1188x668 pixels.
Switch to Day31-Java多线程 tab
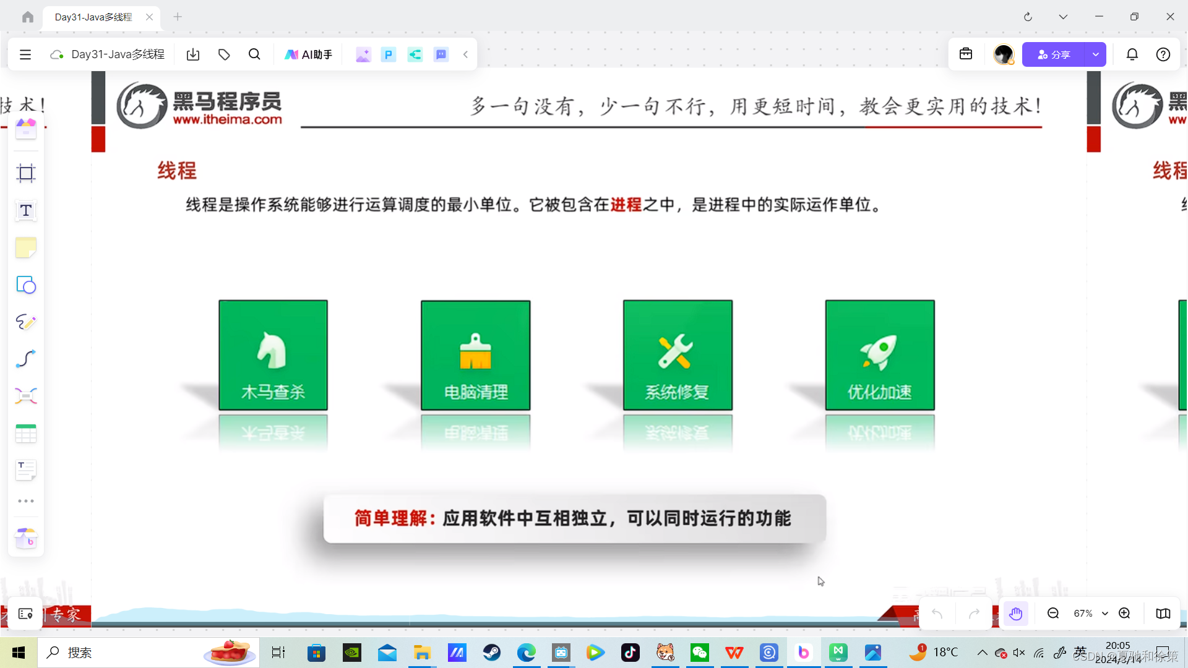pyautogui.click(x=93, y=17)
